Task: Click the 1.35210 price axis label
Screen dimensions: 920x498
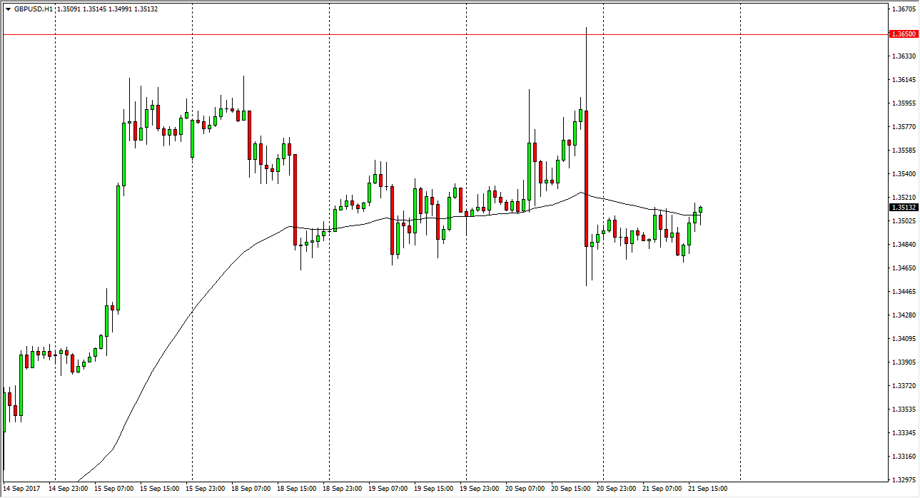Action: [x=904, y=197]
